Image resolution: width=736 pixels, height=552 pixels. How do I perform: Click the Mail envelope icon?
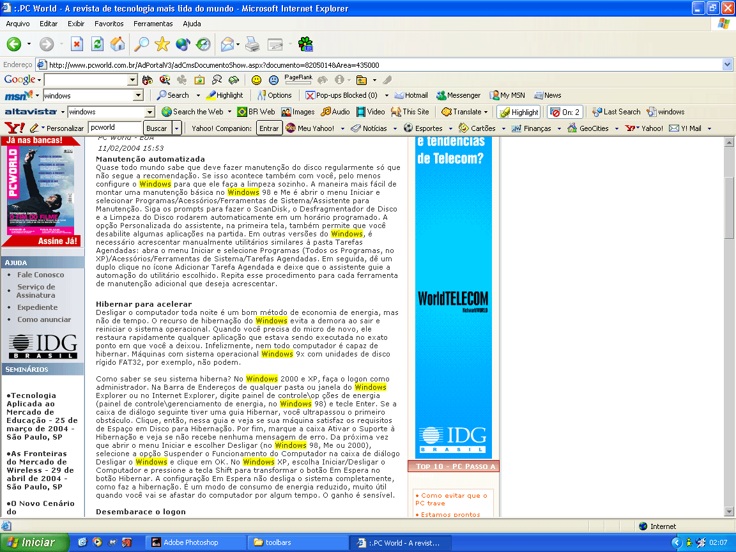[227, 44]
